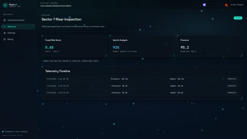This screenshot has width=247, height=139.
Task: Open the Command Center page
Action: pyautogui.click(x=18, y=20)
